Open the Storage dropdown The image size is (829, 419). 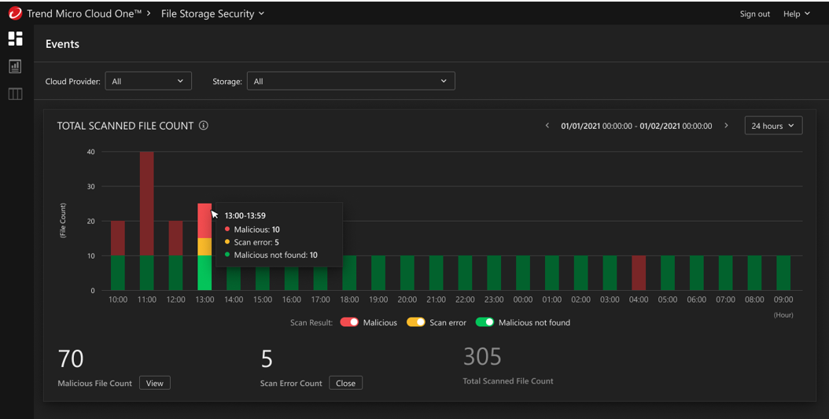coord(351,81)
